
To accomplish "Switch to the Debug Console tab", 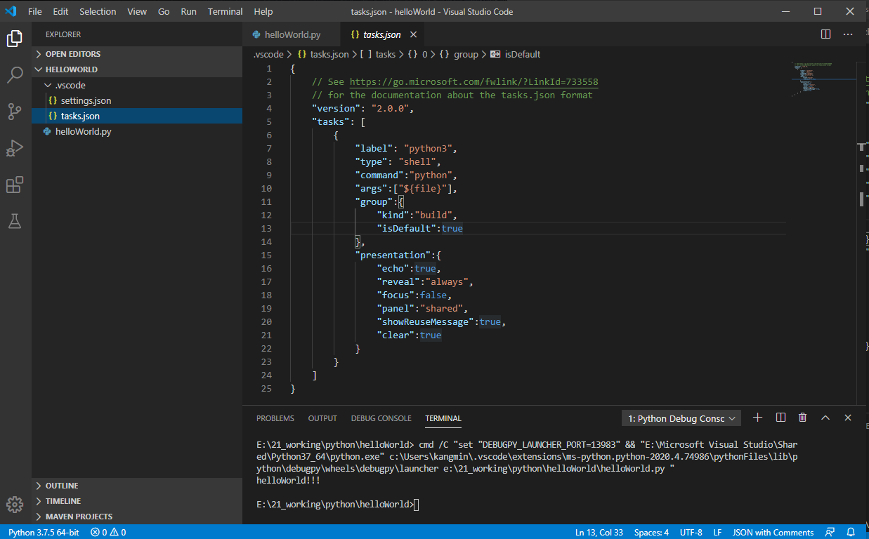I will 381,418.
